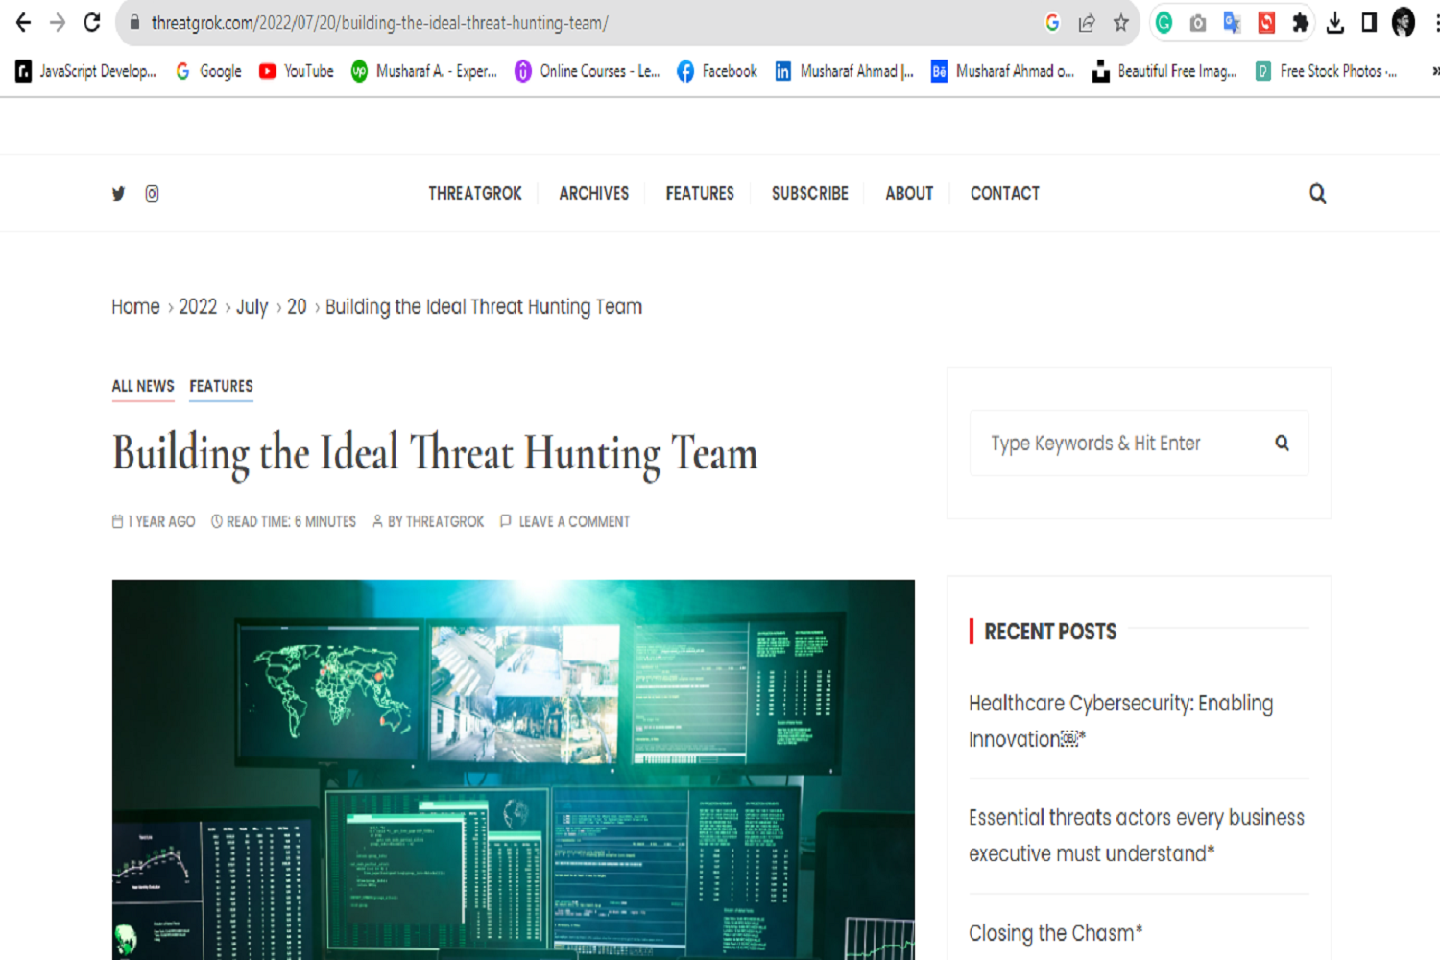Click the header search magnifier icon
Viewport: 1440px width, 960px height.
coord(1317,194)
